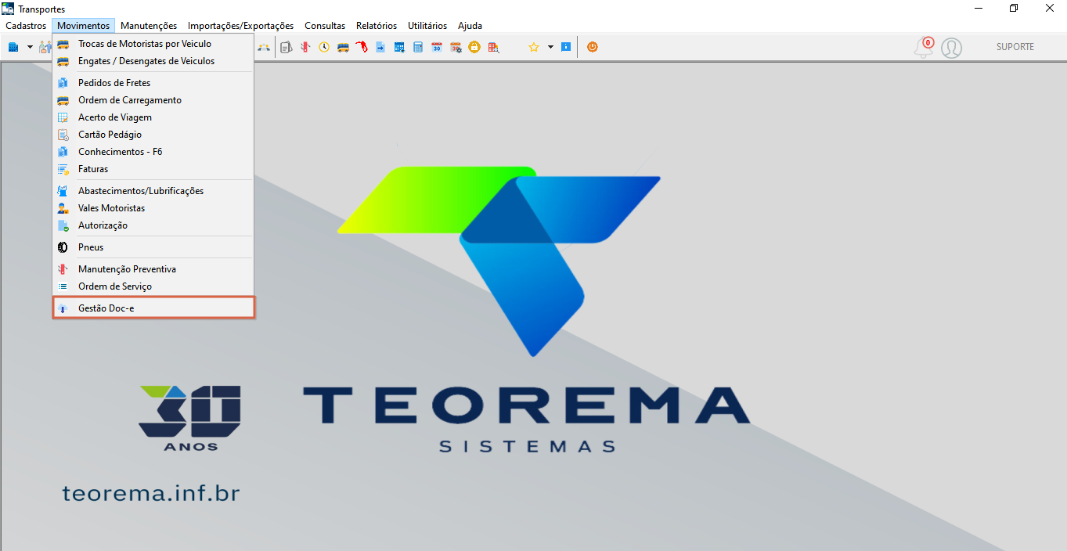Open dropdown arrow beside the building icon
This screenshot has width=1067, height=551.
(x=30, y=47)
